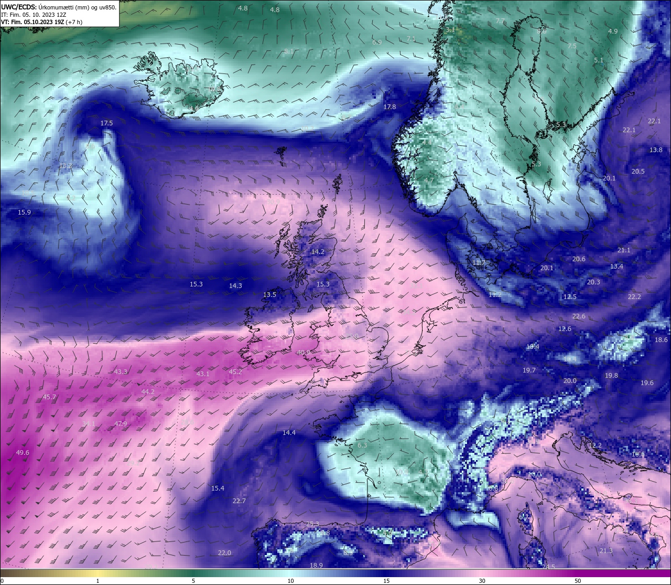Click the 17.8 value near the Norwegian Sea
Viewport: 671px width, 585px height.
click(389, 107)
